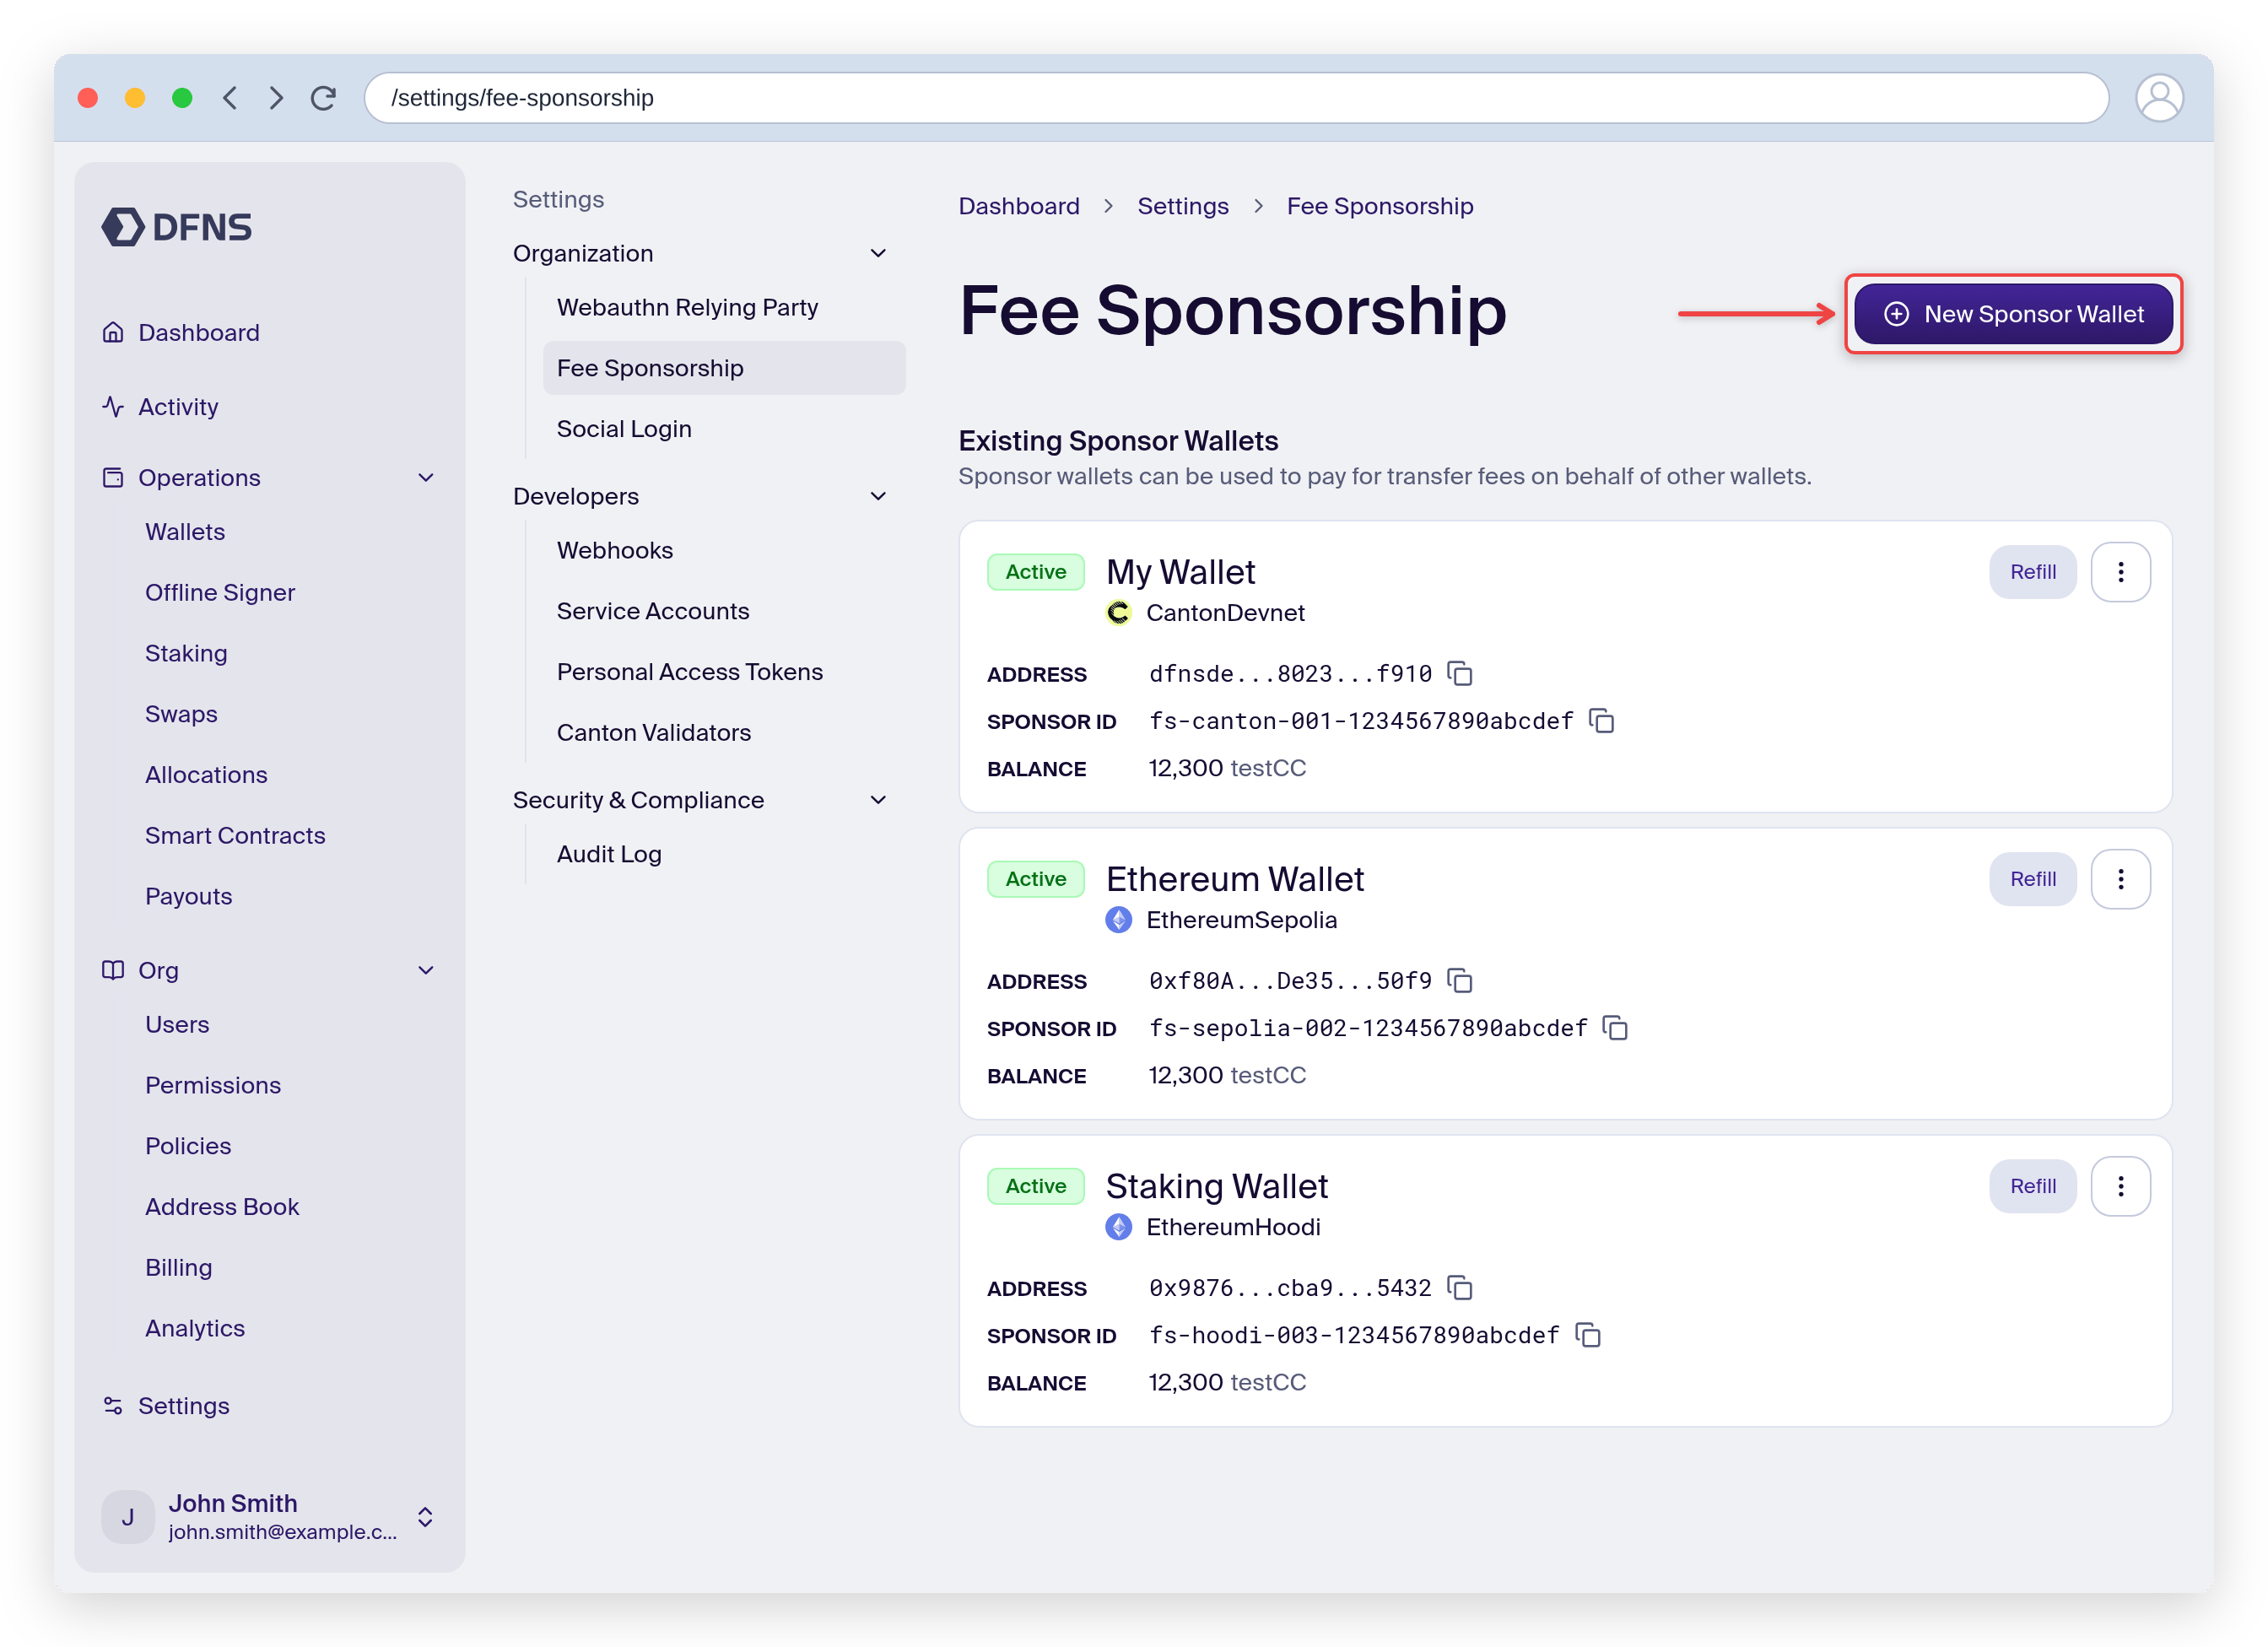Click the Staking Wallet title
The height and width of the screenshot is (1647, 2268).
click(x=1217, y=1186)
